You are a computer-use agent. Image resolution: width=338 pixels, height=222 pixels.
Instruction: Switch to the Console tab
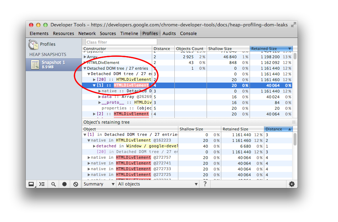pyautogui.click(x=188, y=34)
